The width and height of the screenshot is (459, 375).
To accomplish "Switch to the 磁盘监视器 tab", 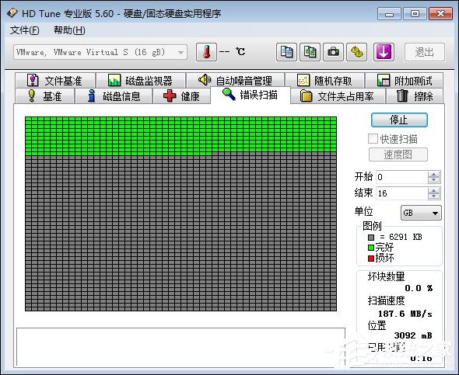I will (x=141, y=80).
